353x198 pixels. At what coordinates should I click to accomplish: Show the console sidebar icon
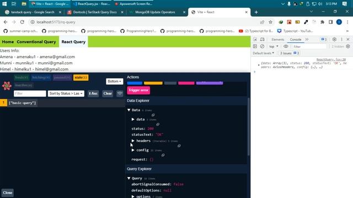[255, 46]
